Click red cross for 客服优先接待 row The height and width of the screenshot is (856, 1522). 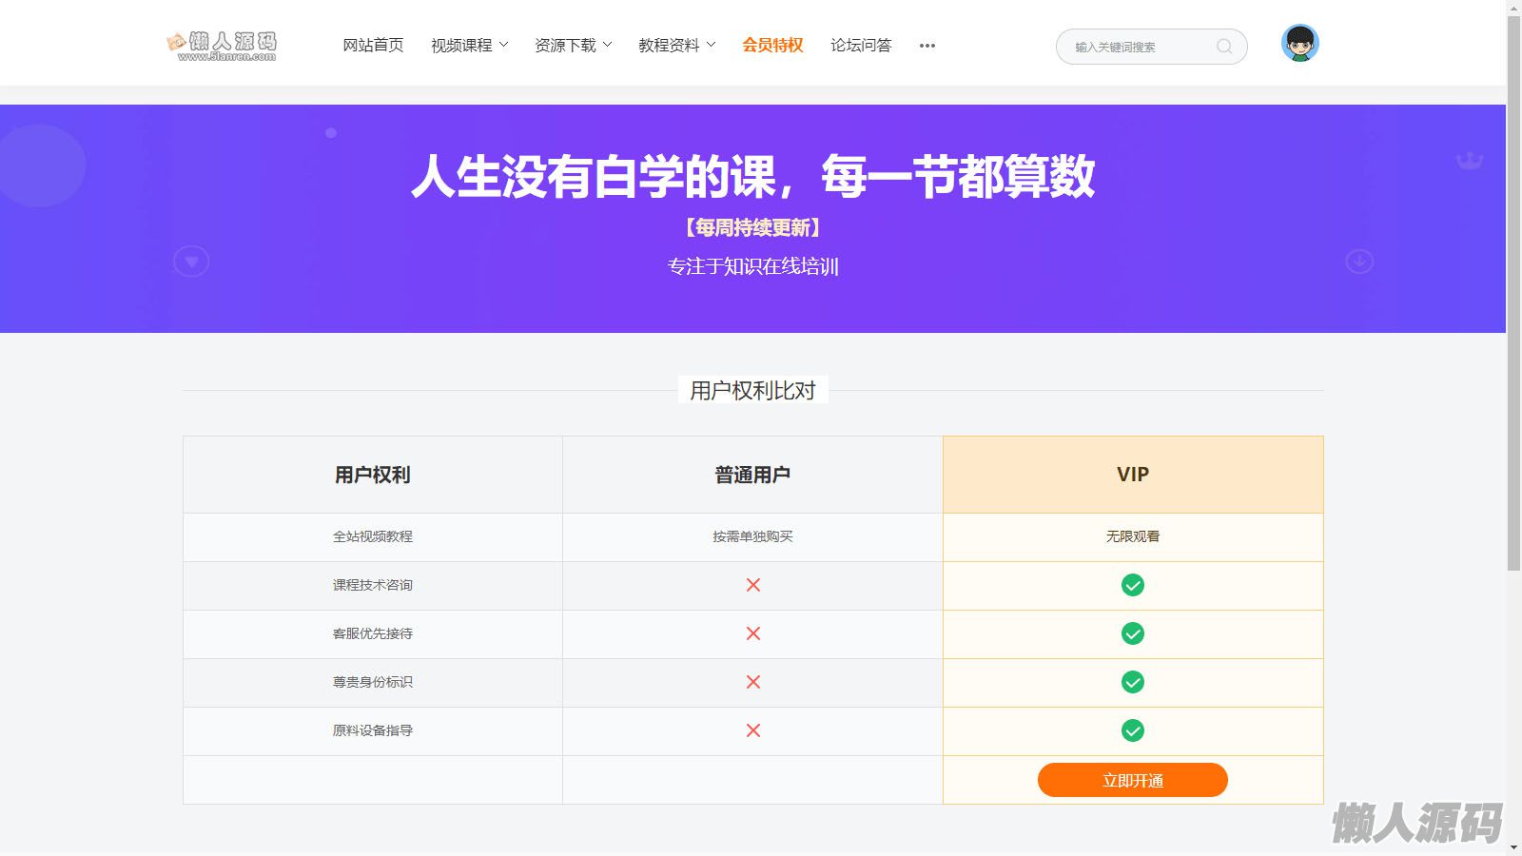click(x=753, y=633)
